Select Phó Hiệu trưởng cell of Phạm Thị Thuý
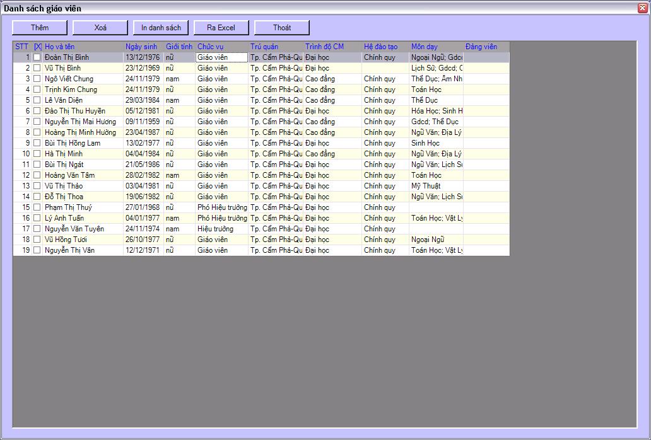This screenshot has width=651, height=440. point(221,207)
